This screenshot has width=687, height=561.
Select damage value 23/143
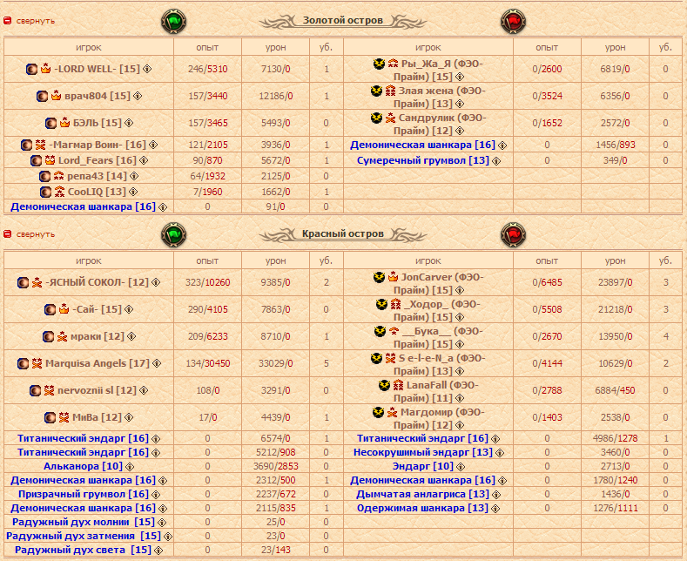pyautogui.click(x=276, y=550)
